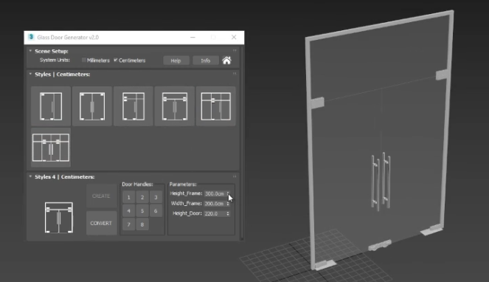Pick the third door style with transom
The width and height of the screenshot is (489, 282).
click(133, 106)
